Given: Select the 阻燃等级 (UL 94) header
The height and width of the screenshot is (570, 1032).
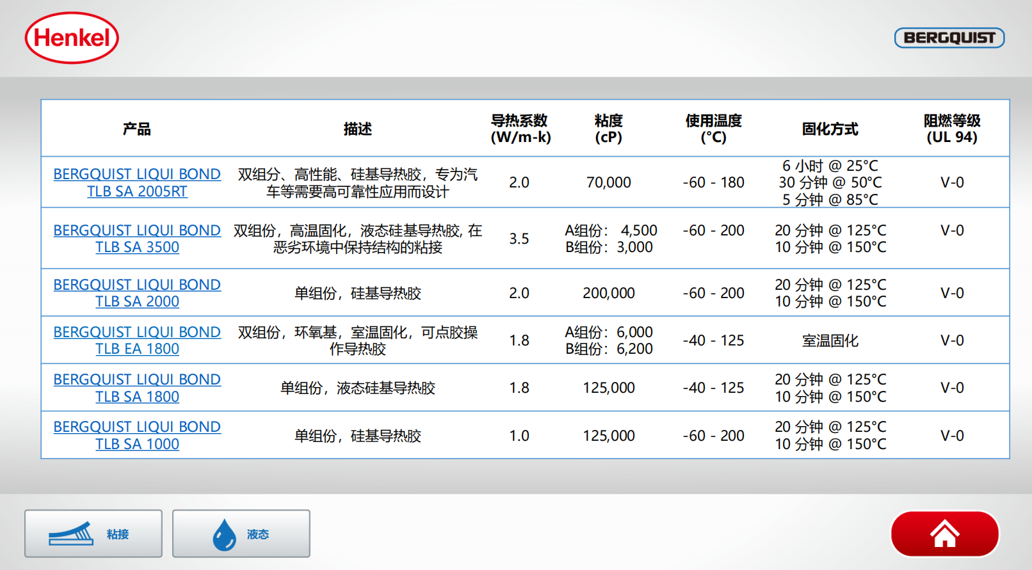Looking at the screenshot, I should (x=951, y=129).
